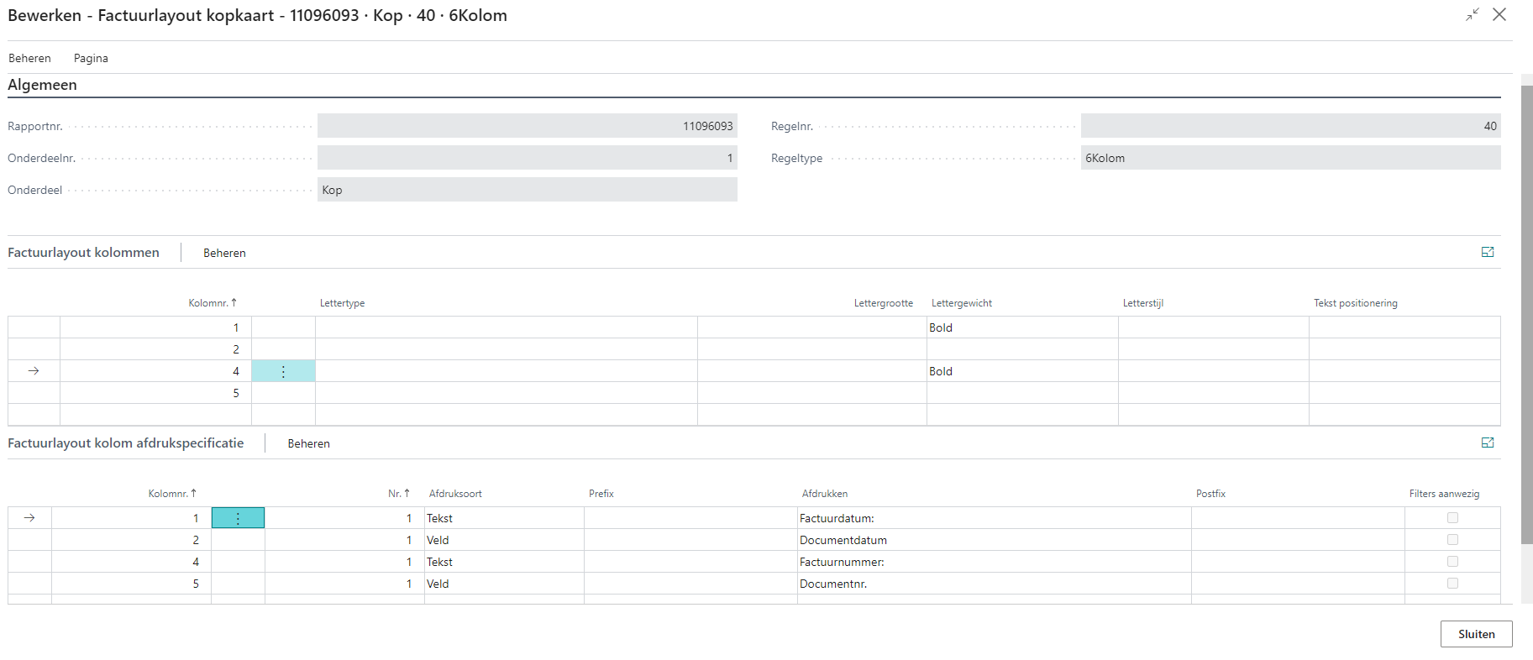Image resolution: width=1533 pixels, height=660 pixels.
Task: Expand the Factuurlayout kolommen part to full view
Action: 1487,252
